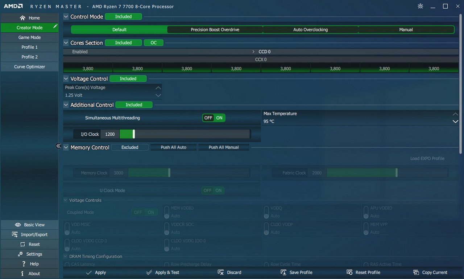Switch to Game Mode profile
The height and width of the screenshot is (279, 464).
pos(29,37)
